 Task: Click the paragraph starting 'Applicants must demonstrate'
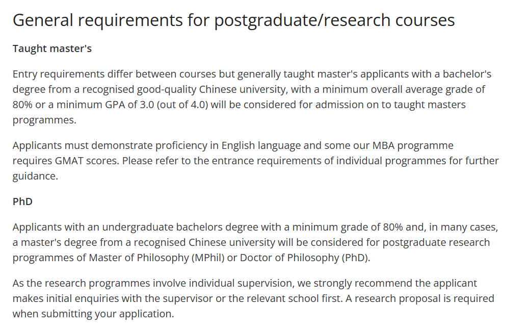255,161
